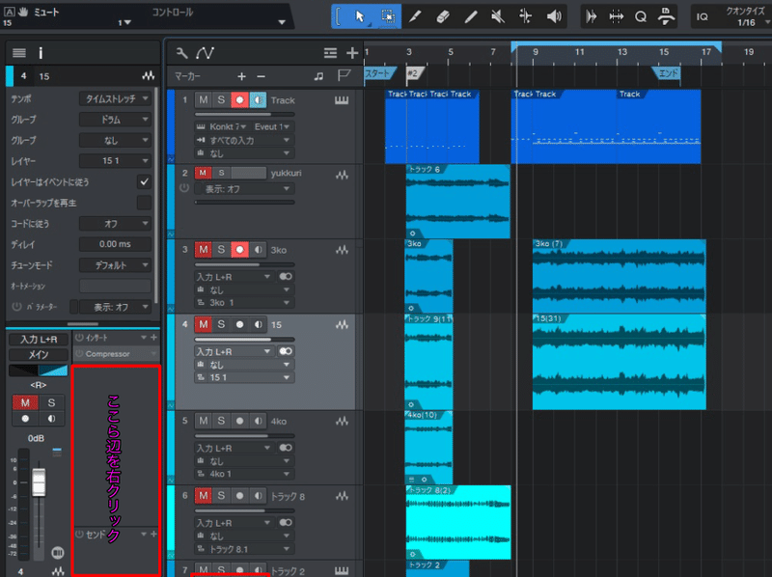Select the Bend tool
The height and width of the screenshot is (577, 772).
pyautogui.click(x=526, y=16)
